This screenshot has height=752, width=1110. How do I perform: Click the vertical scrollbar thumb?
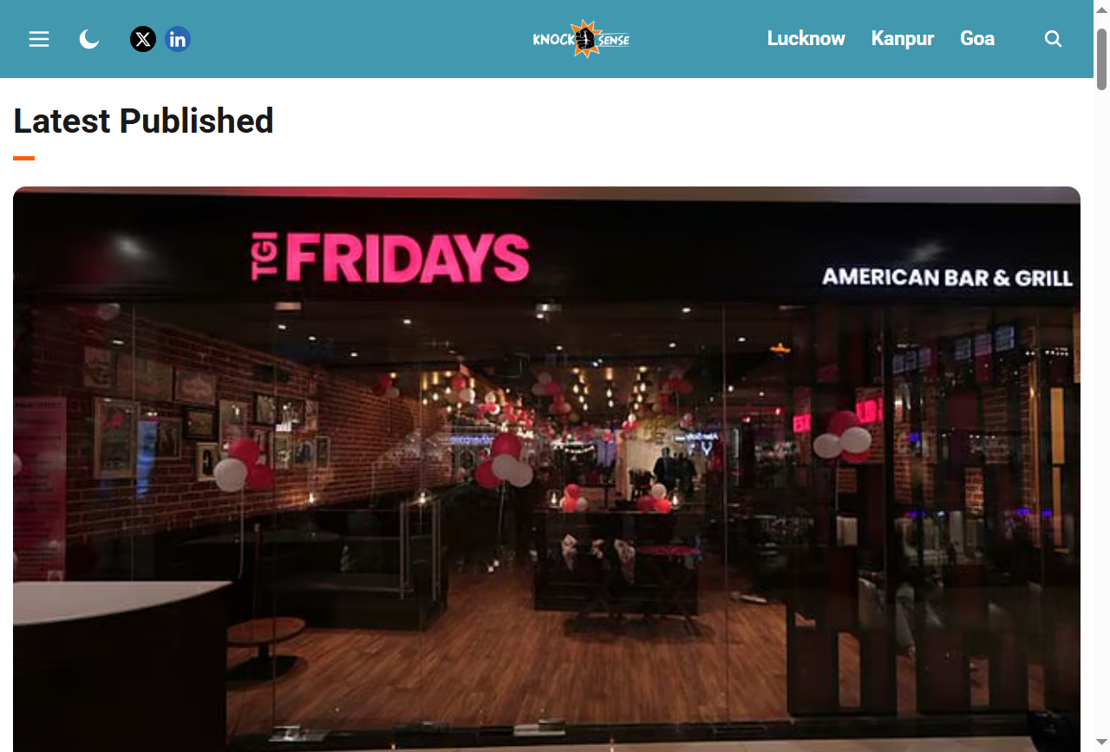click(x=1101, y=59)
